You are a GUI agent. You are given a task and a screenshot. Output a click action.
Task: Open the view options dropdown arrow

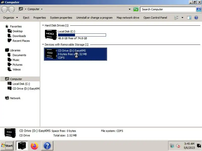(x=182, y=18)
